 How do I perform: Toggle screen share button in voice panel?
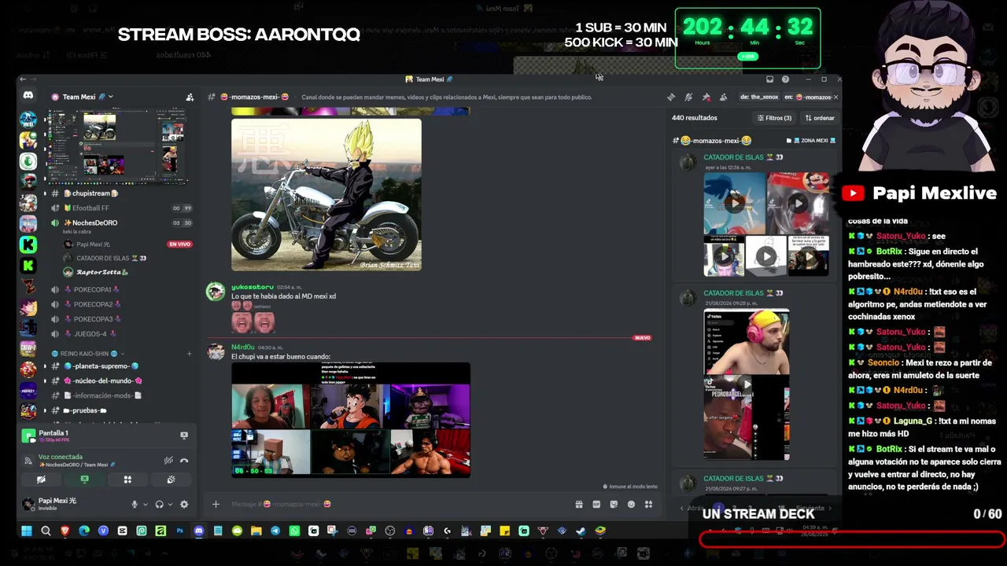pyautogui.click(x=84, y=480)
